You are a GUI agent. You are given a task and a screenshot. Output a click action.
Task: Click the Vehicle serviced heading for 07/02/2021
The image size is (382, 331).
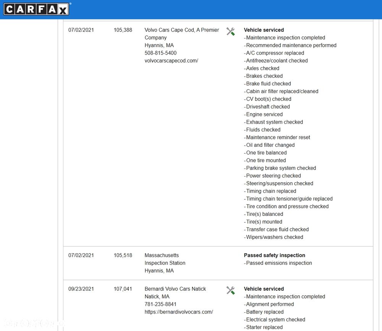(264, 30)
